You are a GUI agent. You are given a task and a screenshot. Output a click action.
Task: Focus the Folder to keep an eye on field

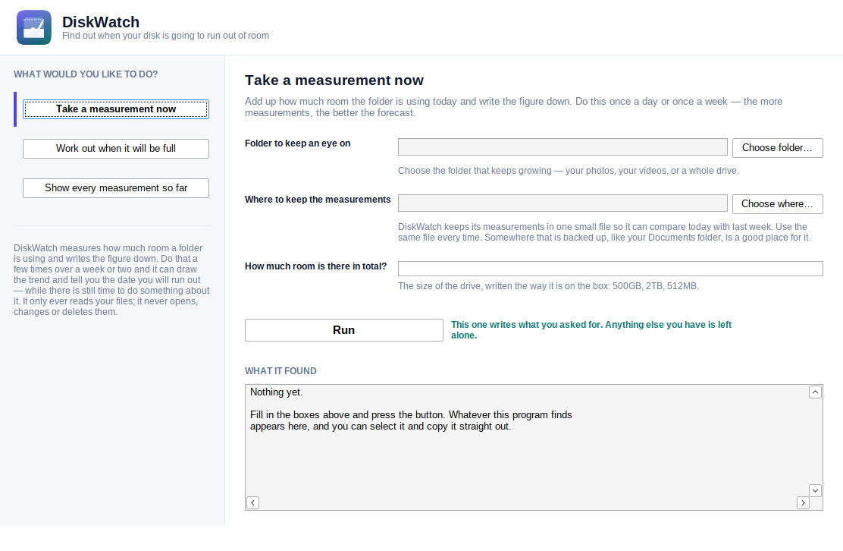point(563,147)
